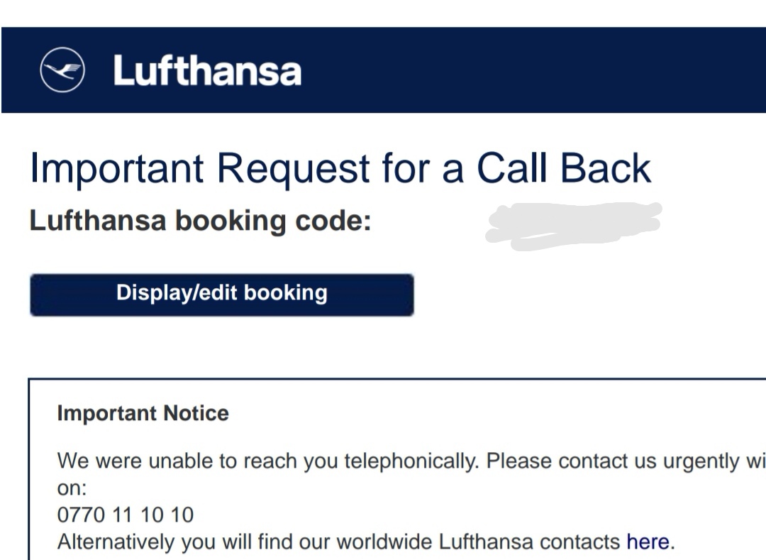The width and height of the screenshot is (766, 560).
Task: Open the Display/edit booking button
Action: click(222, 295)
